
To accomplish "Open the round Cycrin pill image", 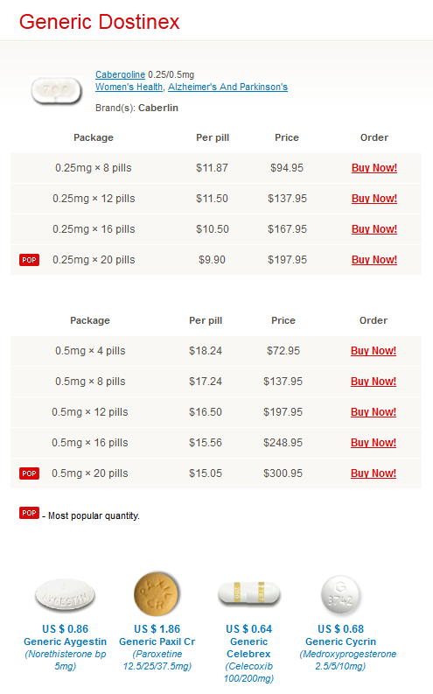I will point(340,594).
